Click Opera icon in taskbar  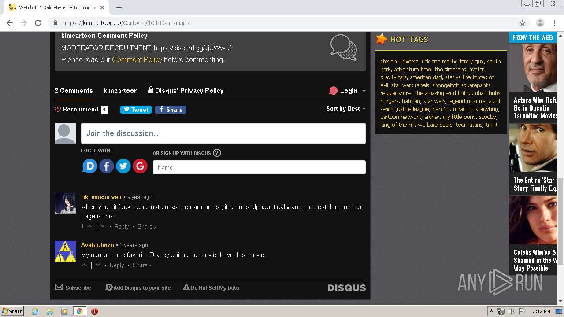pos(94,311)
